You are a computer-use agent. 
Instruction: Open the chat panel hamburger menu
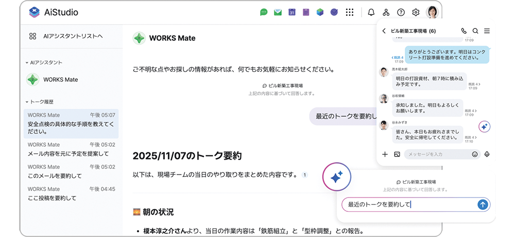pyautogui.click(x=487, y=31)
